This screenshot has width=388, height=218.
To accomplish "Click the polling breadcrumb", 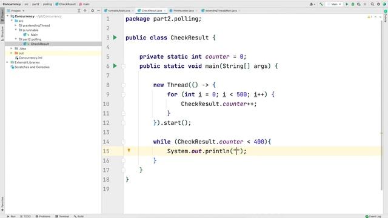I will pyautogui.click(x=47, y=4).
